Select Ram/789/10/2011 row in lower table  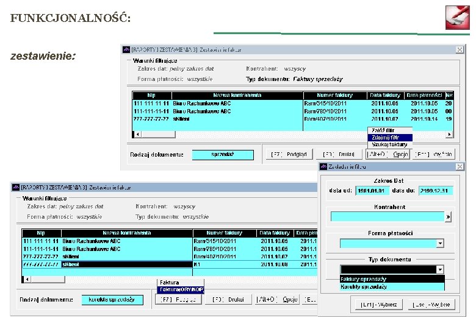(170, 249)
